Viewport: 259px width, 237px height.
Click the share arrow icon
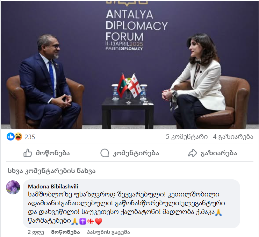pyautogui.click(x=193, y=153)
